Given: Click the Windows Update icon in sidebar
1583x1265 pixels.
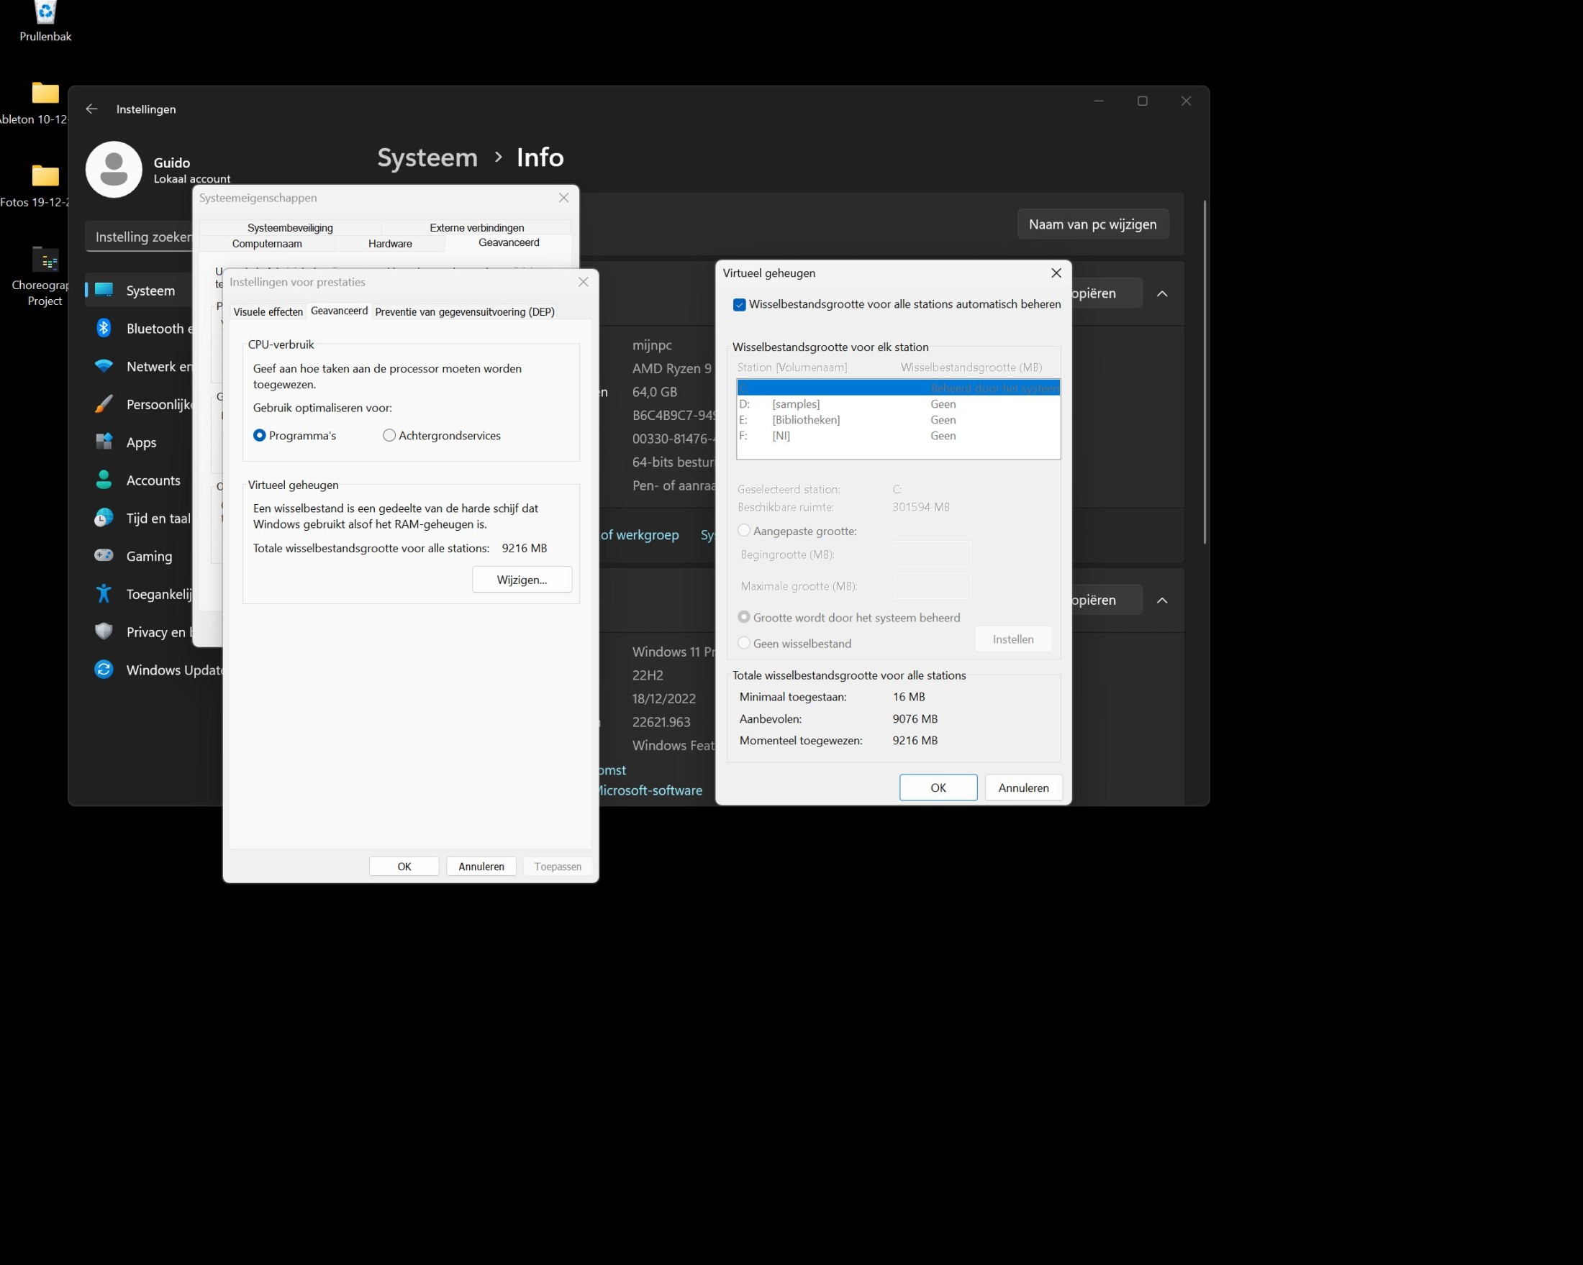Looking at the screenshot, I should click(x=106, y=669).
